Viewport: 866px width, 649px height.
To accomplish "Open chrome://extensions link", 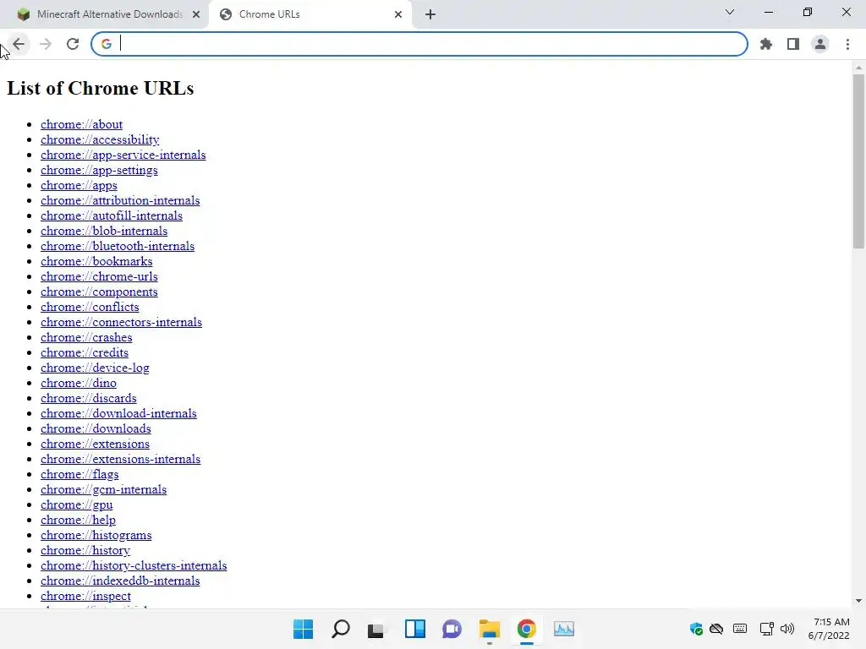I will tap(95, 444).
